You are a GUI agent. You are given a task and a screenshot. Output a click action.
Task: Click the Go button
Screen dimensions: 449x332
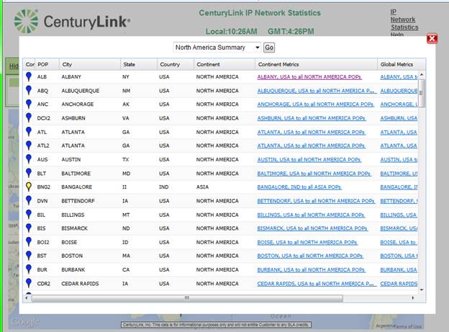[x=269, y=48]
